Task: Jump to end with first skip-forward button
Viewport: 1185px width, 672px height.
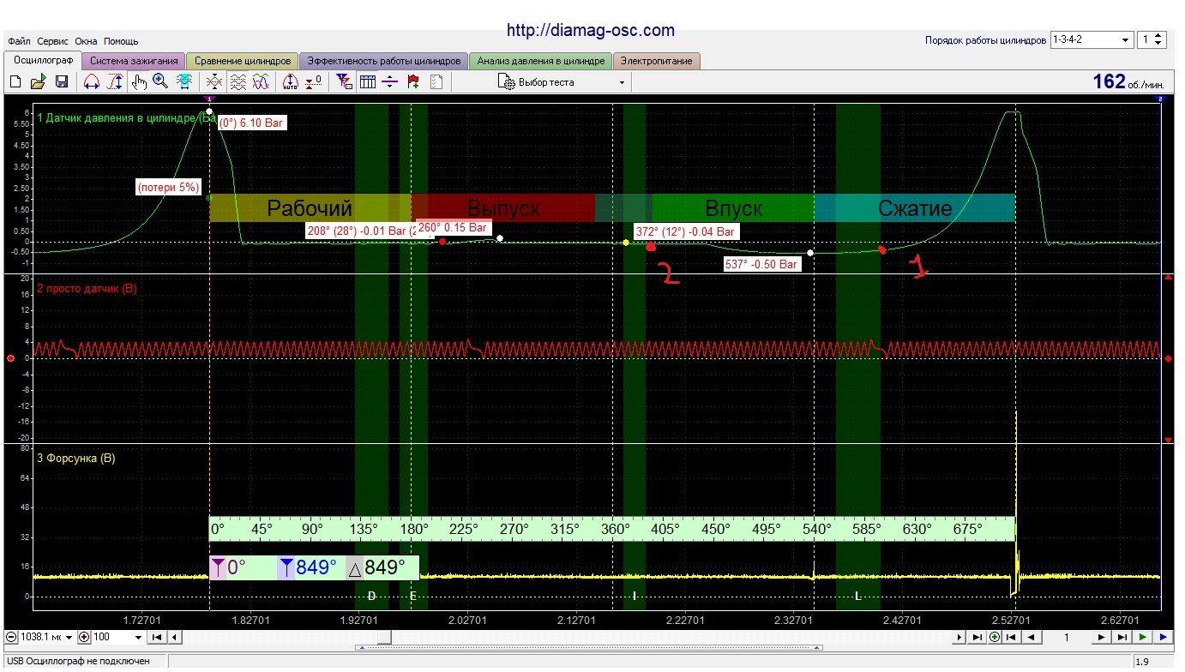Action: (x=977, y=637)
